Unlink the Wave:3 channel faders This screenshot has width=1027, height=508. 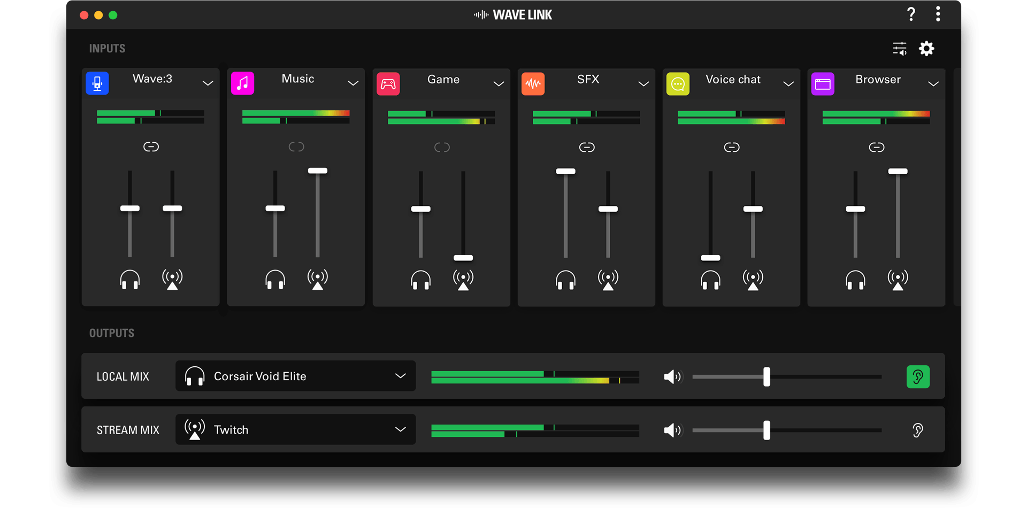151,147
